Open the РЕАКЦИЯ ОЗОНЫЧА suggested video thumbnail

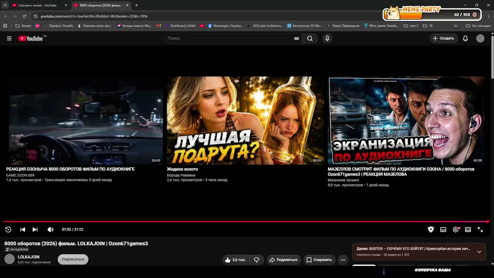point(85,120)
